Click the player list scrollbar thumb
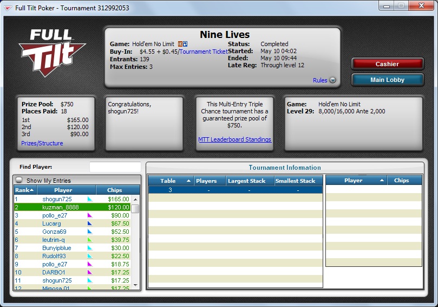This screenshot has height=307, width=438. pos(135,209)
